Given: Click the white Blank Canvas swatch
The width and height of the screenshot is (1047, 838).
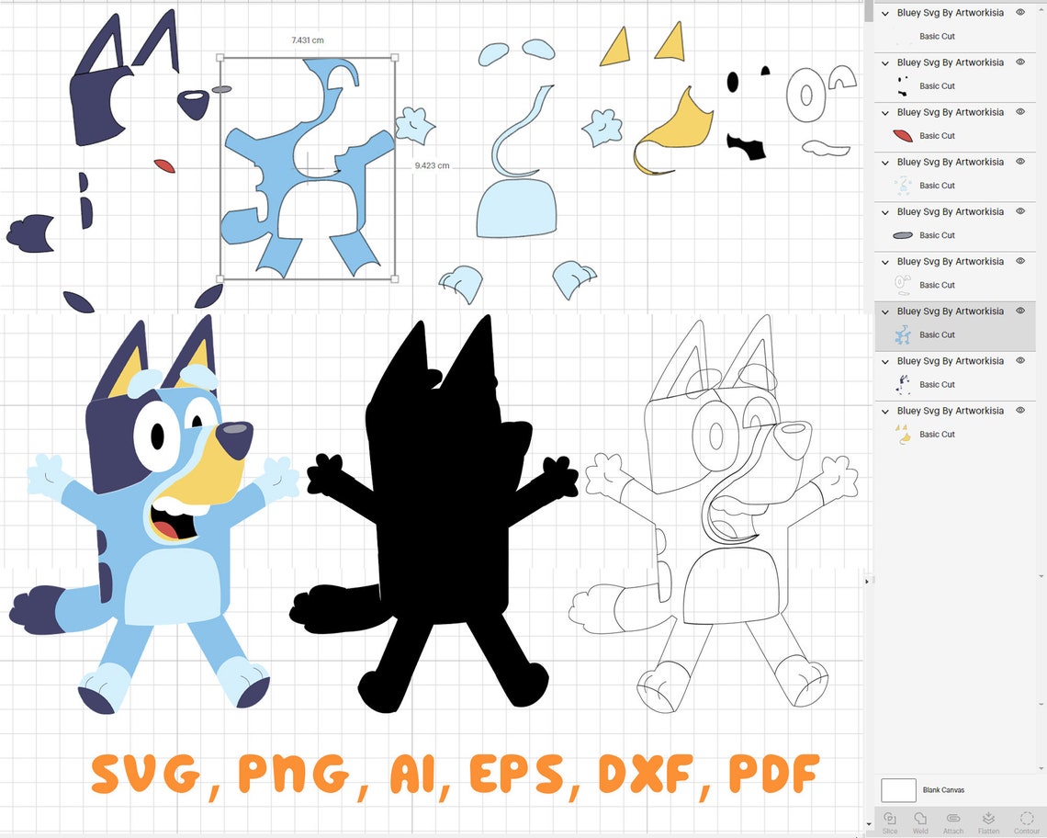Looking at the screenshot, I should coord(901,789).
